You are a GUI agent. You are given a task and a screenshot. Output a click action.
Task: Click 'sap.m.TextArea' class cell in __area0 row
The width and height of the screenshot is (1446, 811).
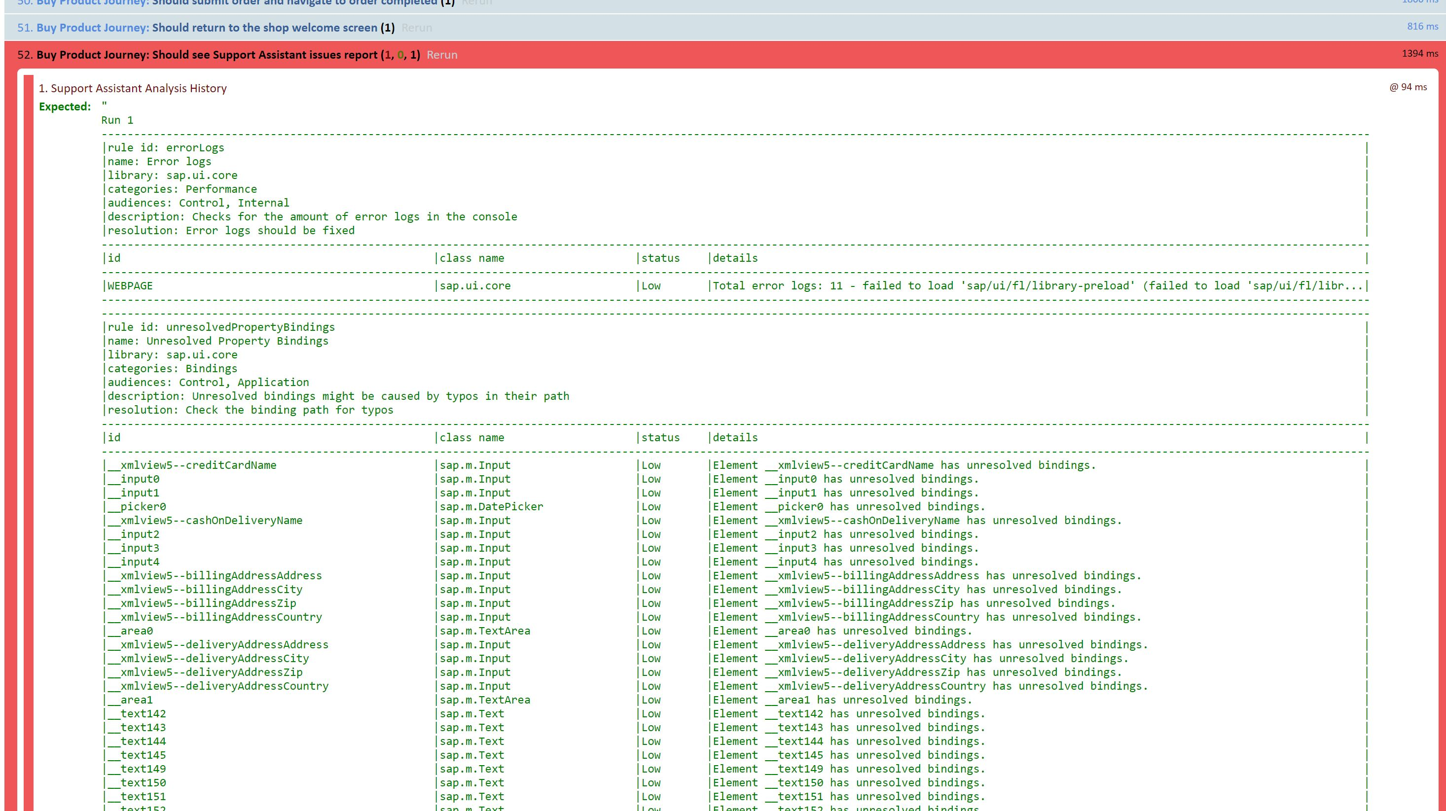tap(484, 631)
